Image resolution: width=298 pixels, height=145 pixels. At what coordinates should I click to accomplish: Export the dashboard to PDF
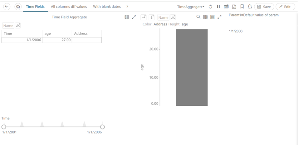tap(234, 7)
